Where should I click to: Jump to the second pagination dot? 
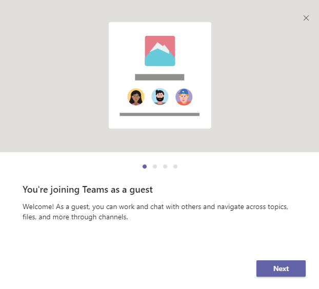coord(155,167)
